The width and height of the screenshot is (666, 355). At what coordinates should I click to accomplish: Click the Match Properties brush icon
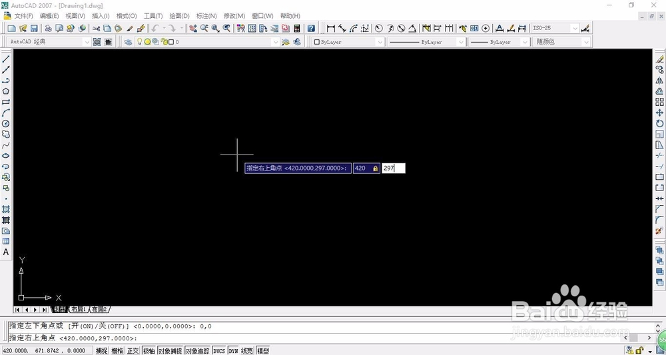pyautogui.click(x=141, y=29)
